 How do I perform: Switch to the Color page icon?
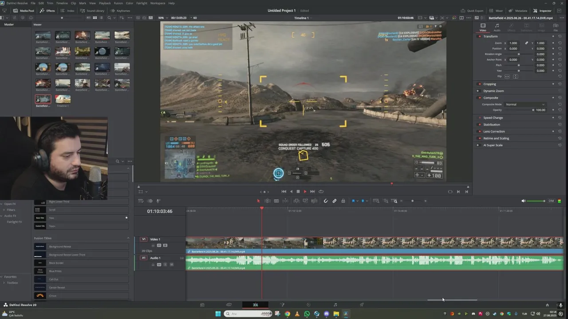click(308, 305)
